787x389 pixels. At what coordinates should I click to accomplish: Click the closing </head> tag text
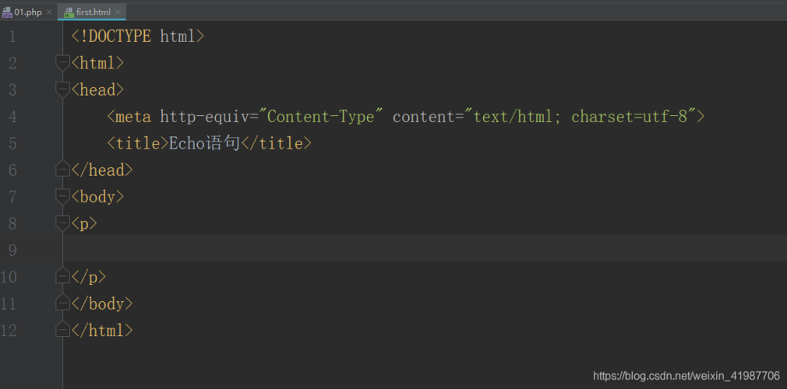tap(102, 170)
